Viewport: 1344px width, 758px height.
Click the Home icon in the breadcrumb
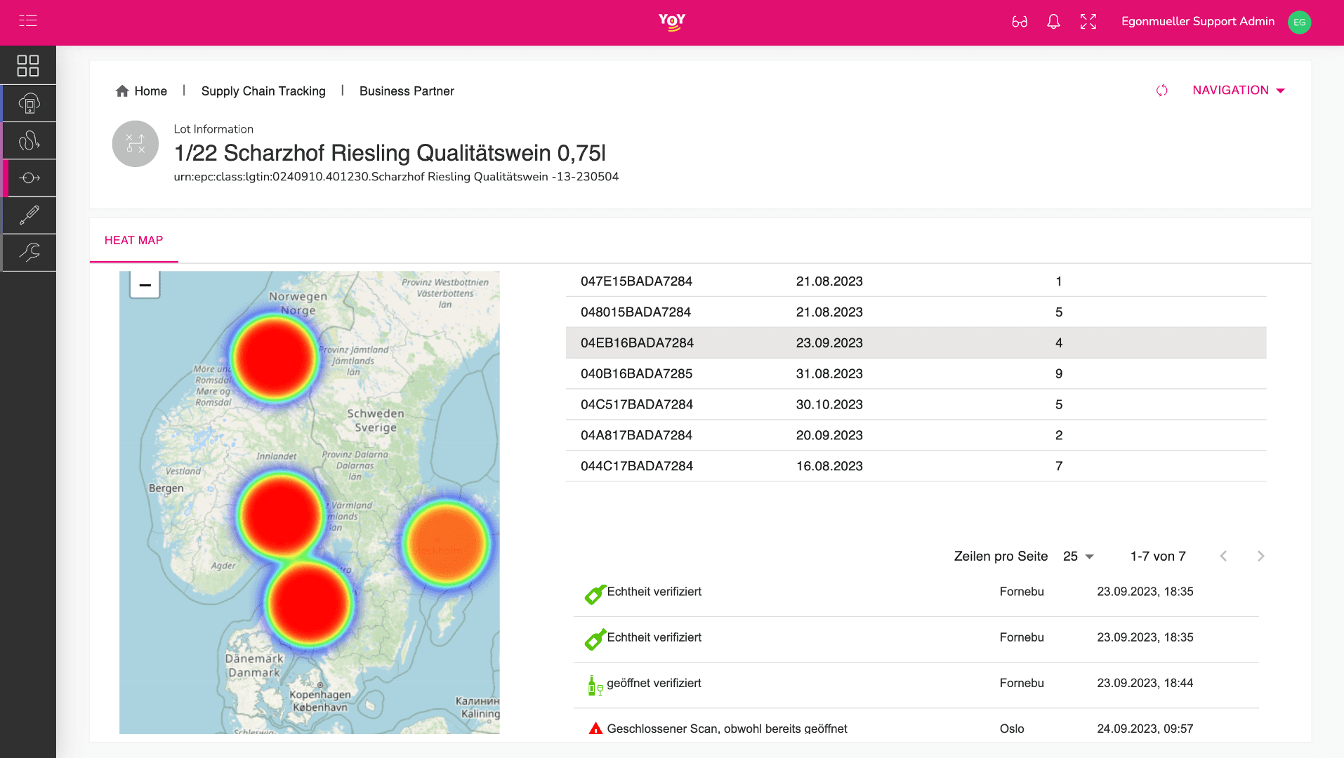[x=122, y=90]
